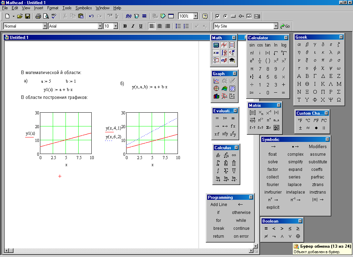Screen dimensions: 353x257
Task: Click the Insert Function f(x) toolbar icon
Action: click(x=128, y=16)
